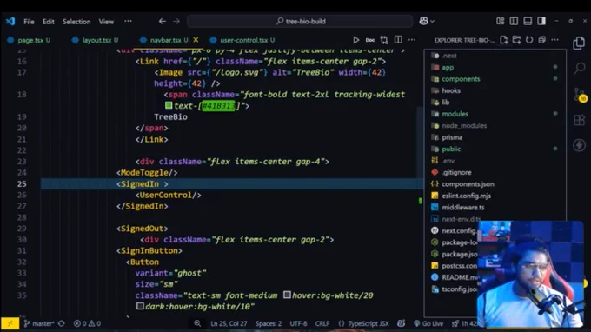
Task: Go forward with the right arrow
Action: [176, 21]
